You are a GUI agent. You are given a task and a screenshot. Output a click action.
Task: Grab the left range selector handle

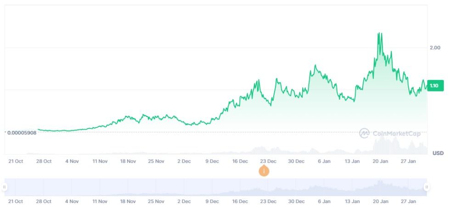pos(5,187)
